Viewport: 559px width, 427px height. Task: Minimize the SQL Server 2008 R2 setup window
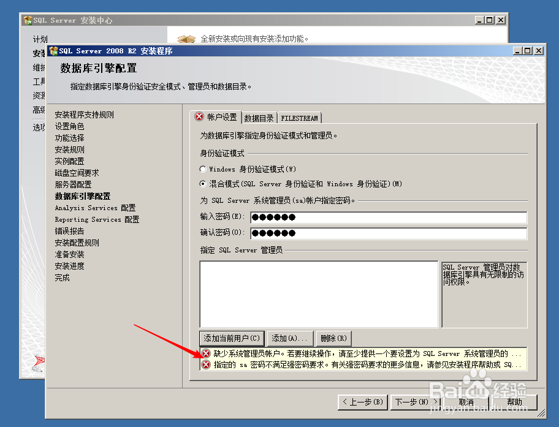point(517,51)
